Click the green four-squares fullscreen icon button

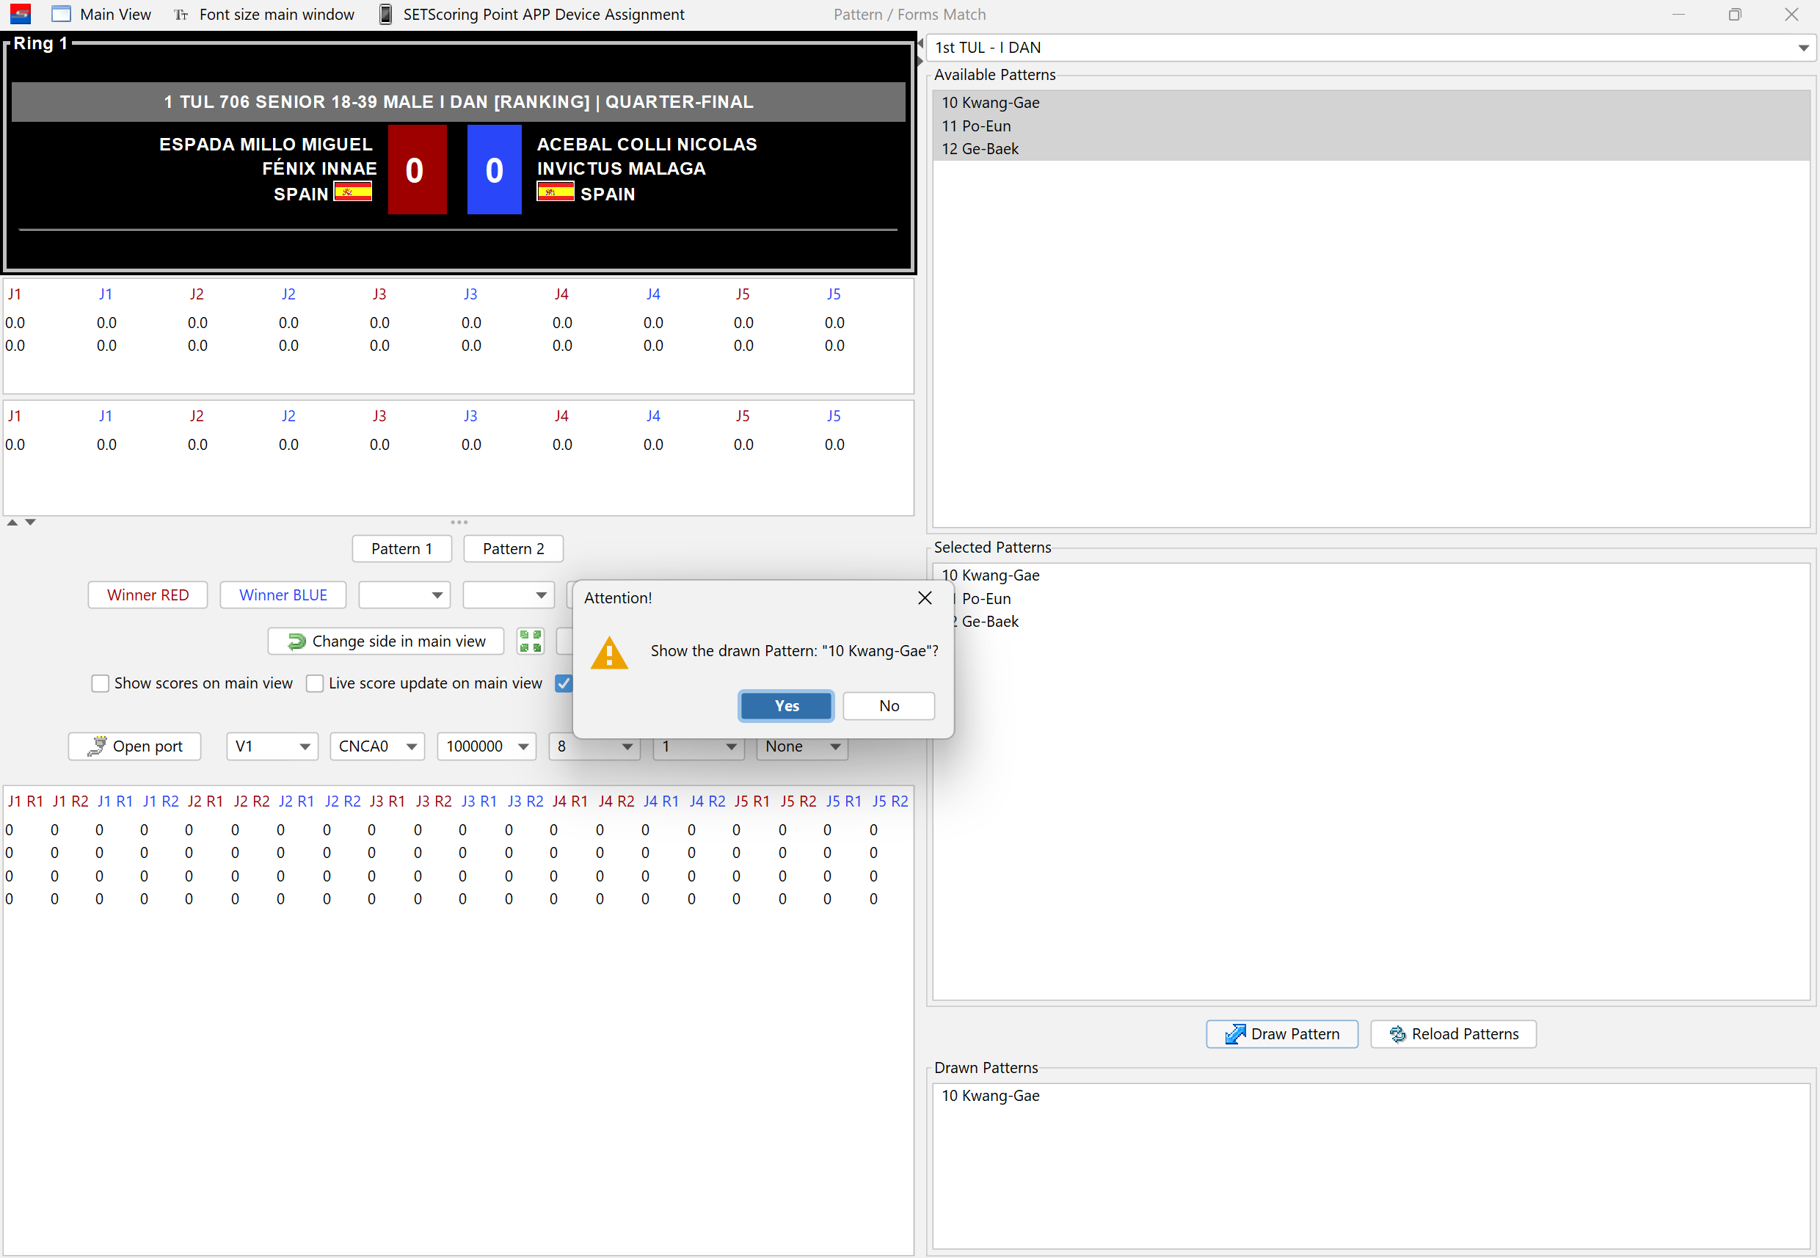[x=531, y=641]
